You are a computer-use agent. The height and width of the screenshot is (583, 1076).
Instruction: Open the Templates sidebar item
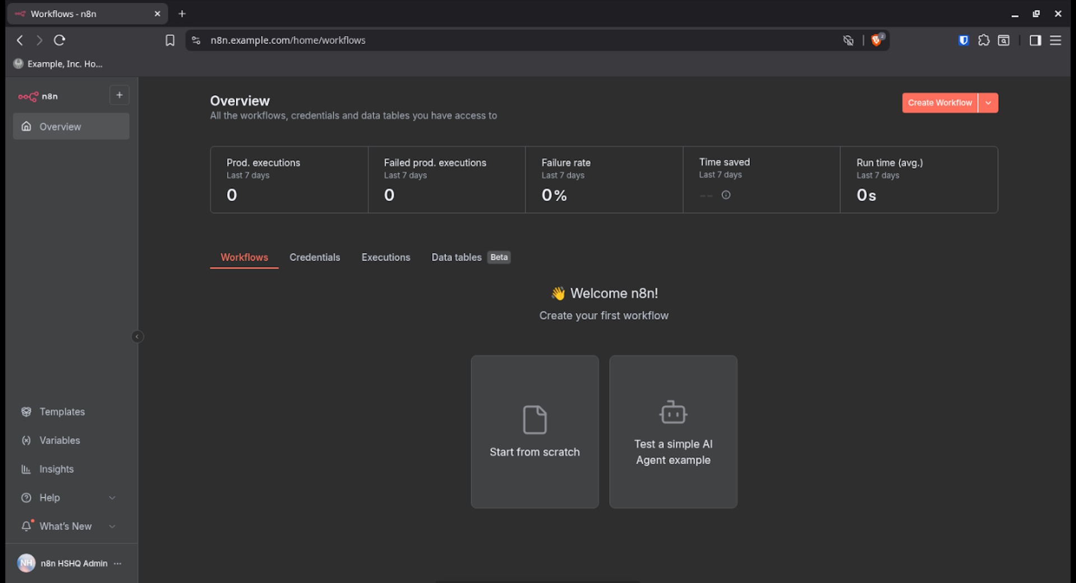click(x=62, y=411)
